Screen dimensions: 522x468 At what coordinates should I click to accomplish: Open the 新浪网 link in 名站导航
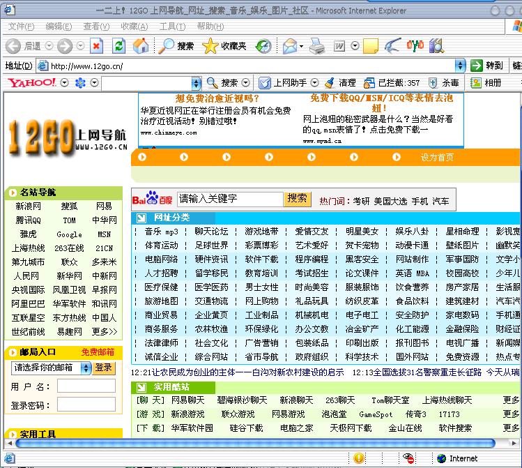29,206
